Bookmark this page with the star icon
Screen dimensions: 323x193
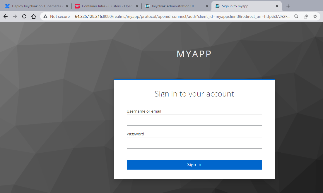click(x=315, y=17)
